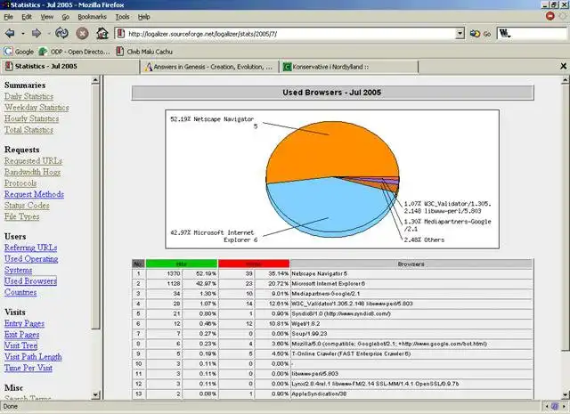The height and width of the screenshot is (414, 570).
Task: Open Request Methods link
Action: [x=34, y=194]
